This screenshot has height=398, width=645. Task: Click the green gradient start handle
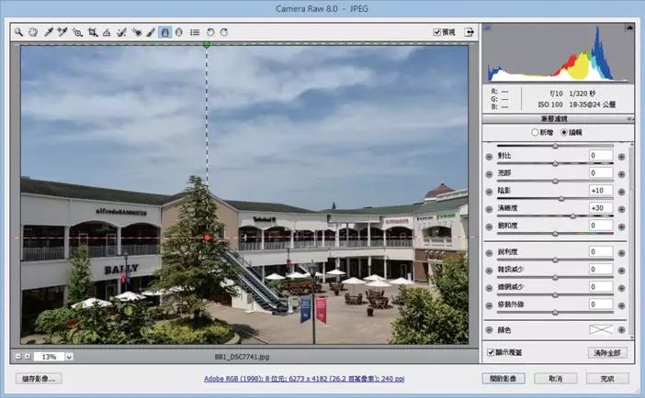(207, 43)
